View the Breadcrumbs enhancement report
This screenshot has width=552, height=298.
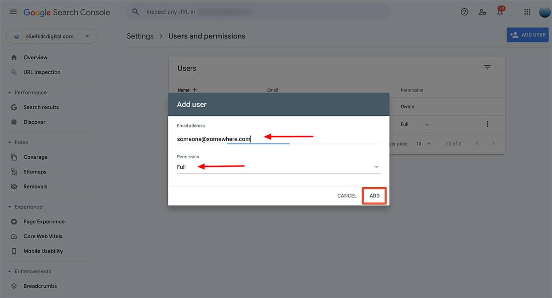pos(40,286)
